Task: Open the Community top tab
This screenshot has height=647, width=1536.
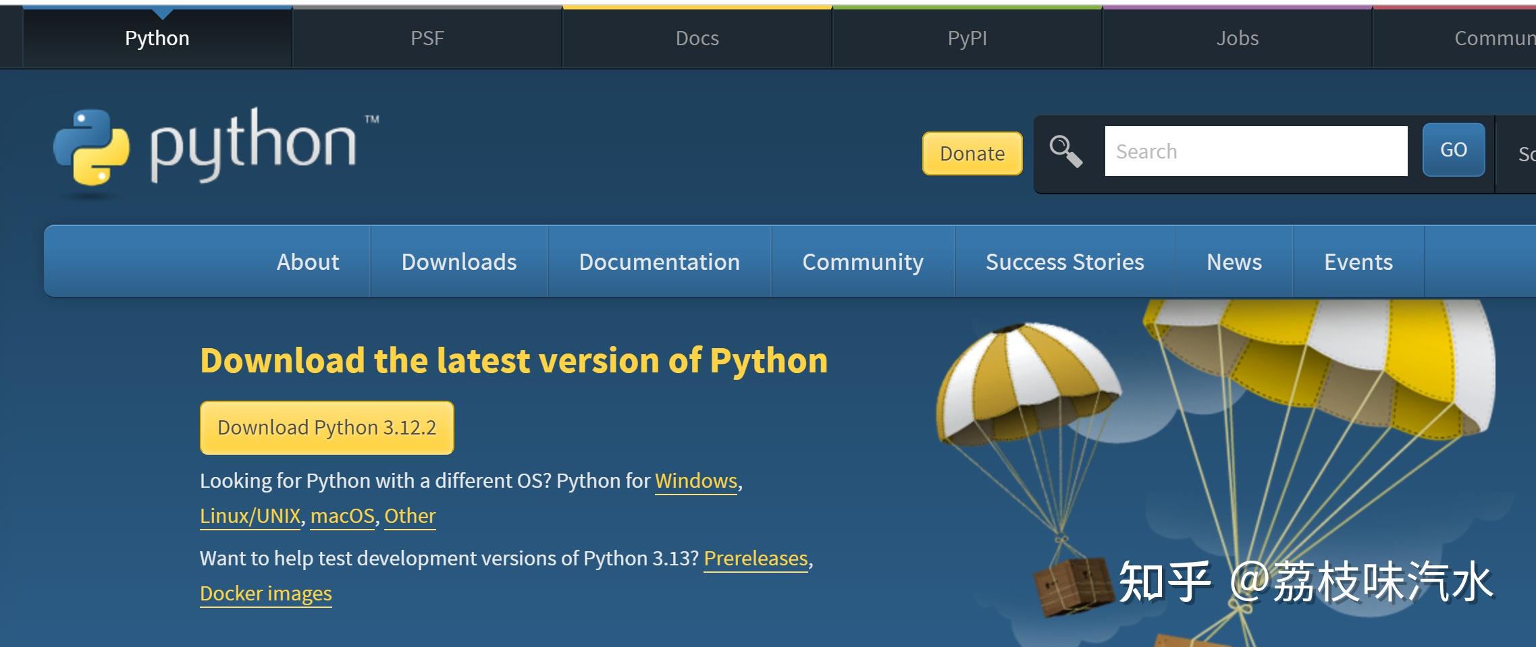Action: click(1455, 38)
